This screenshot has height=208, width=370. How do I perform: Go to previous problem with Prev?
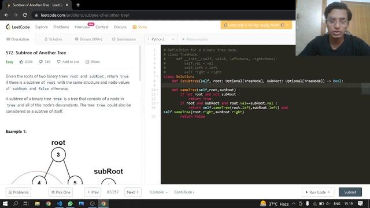(92, 192)
